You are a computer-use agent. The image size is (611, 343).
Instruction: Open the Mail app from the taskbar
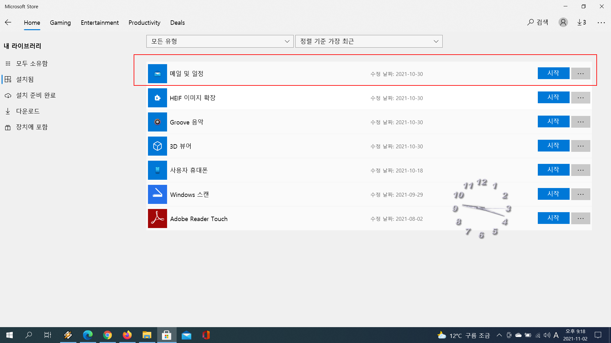[x=186, y=335]
